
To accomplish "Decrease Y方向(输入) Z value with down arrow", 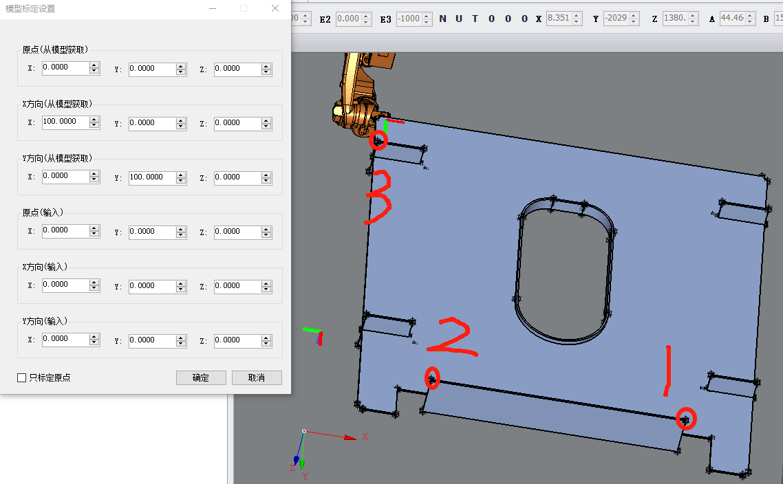I will point(267,343).
